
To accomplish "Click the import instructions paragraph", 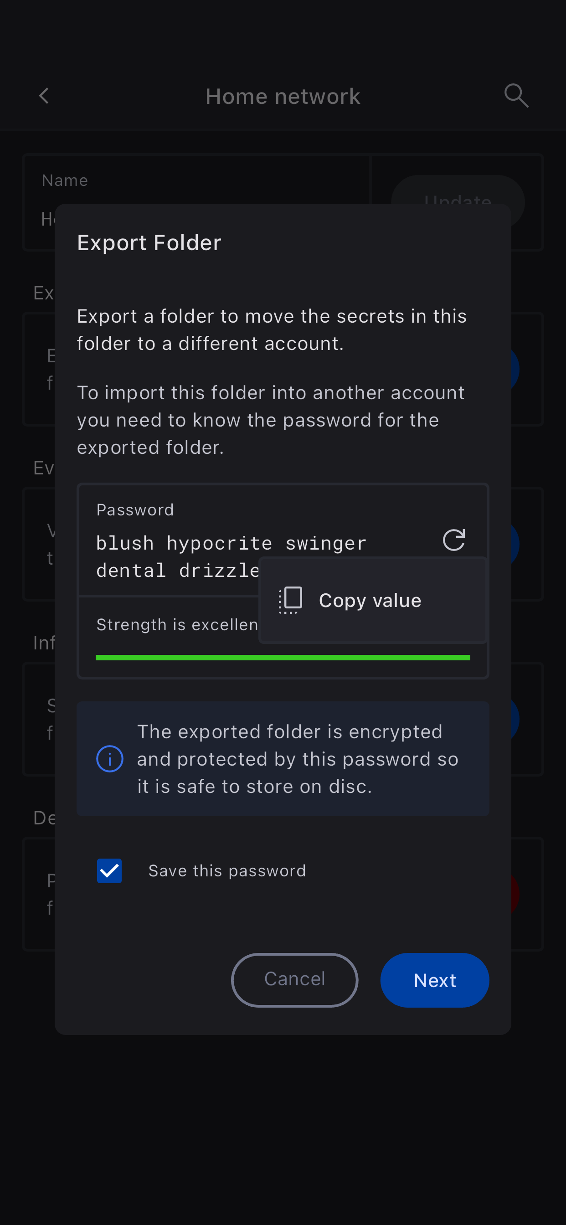I will tap(270, 420).
